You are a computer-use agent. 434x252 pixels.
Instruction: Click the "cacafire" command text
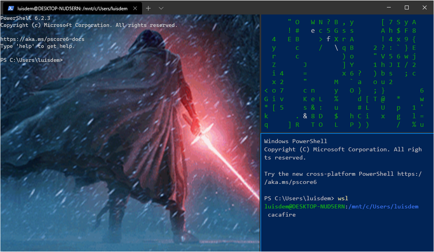tap(282, 215)
